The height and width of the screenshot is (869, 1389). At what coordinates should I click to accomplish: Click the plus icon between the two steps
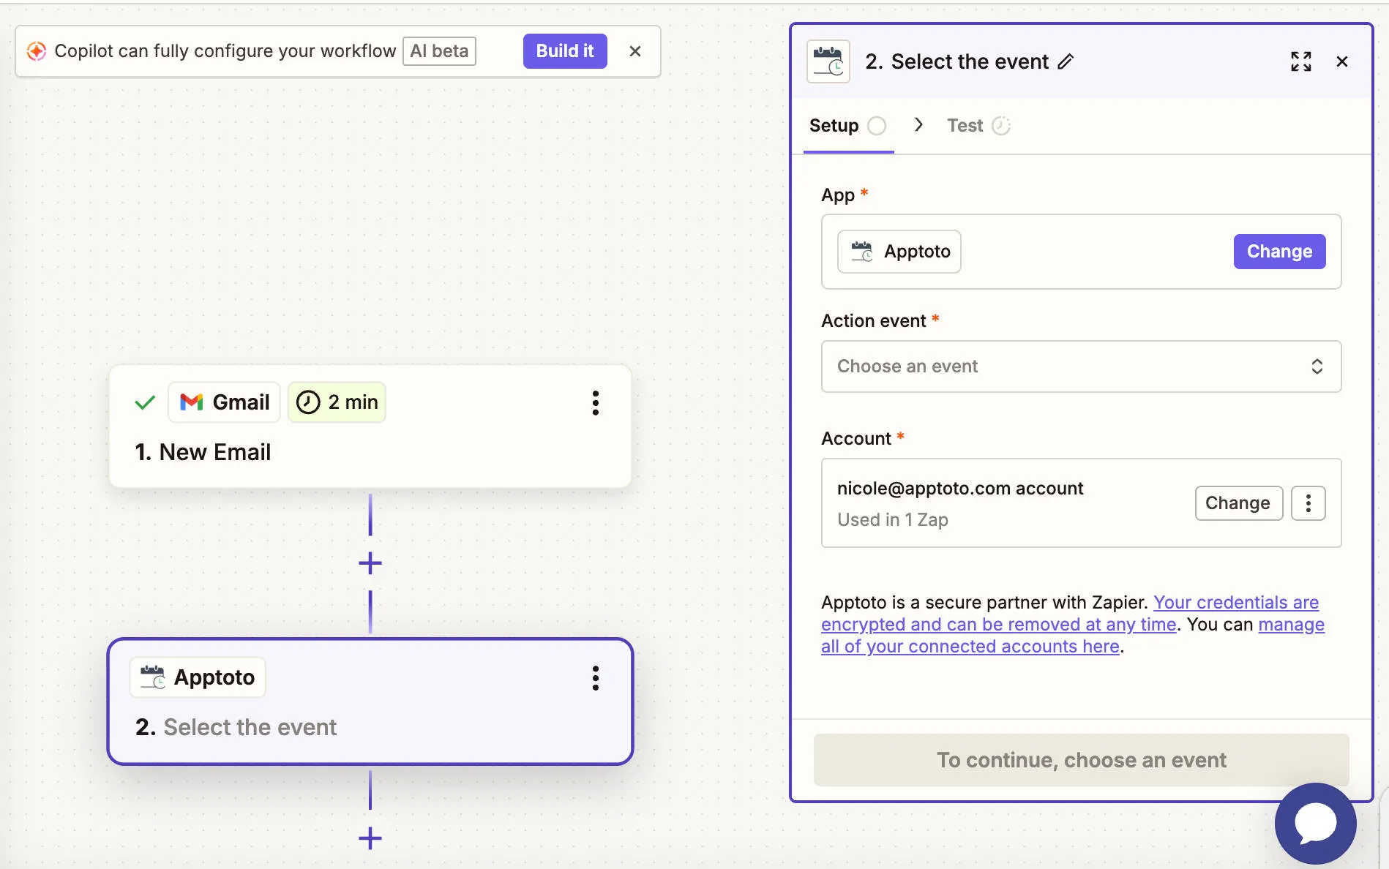(370, 563)
